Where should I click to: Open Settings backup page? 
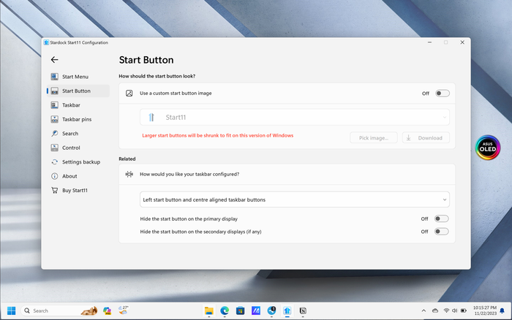[x=78, y=161]
